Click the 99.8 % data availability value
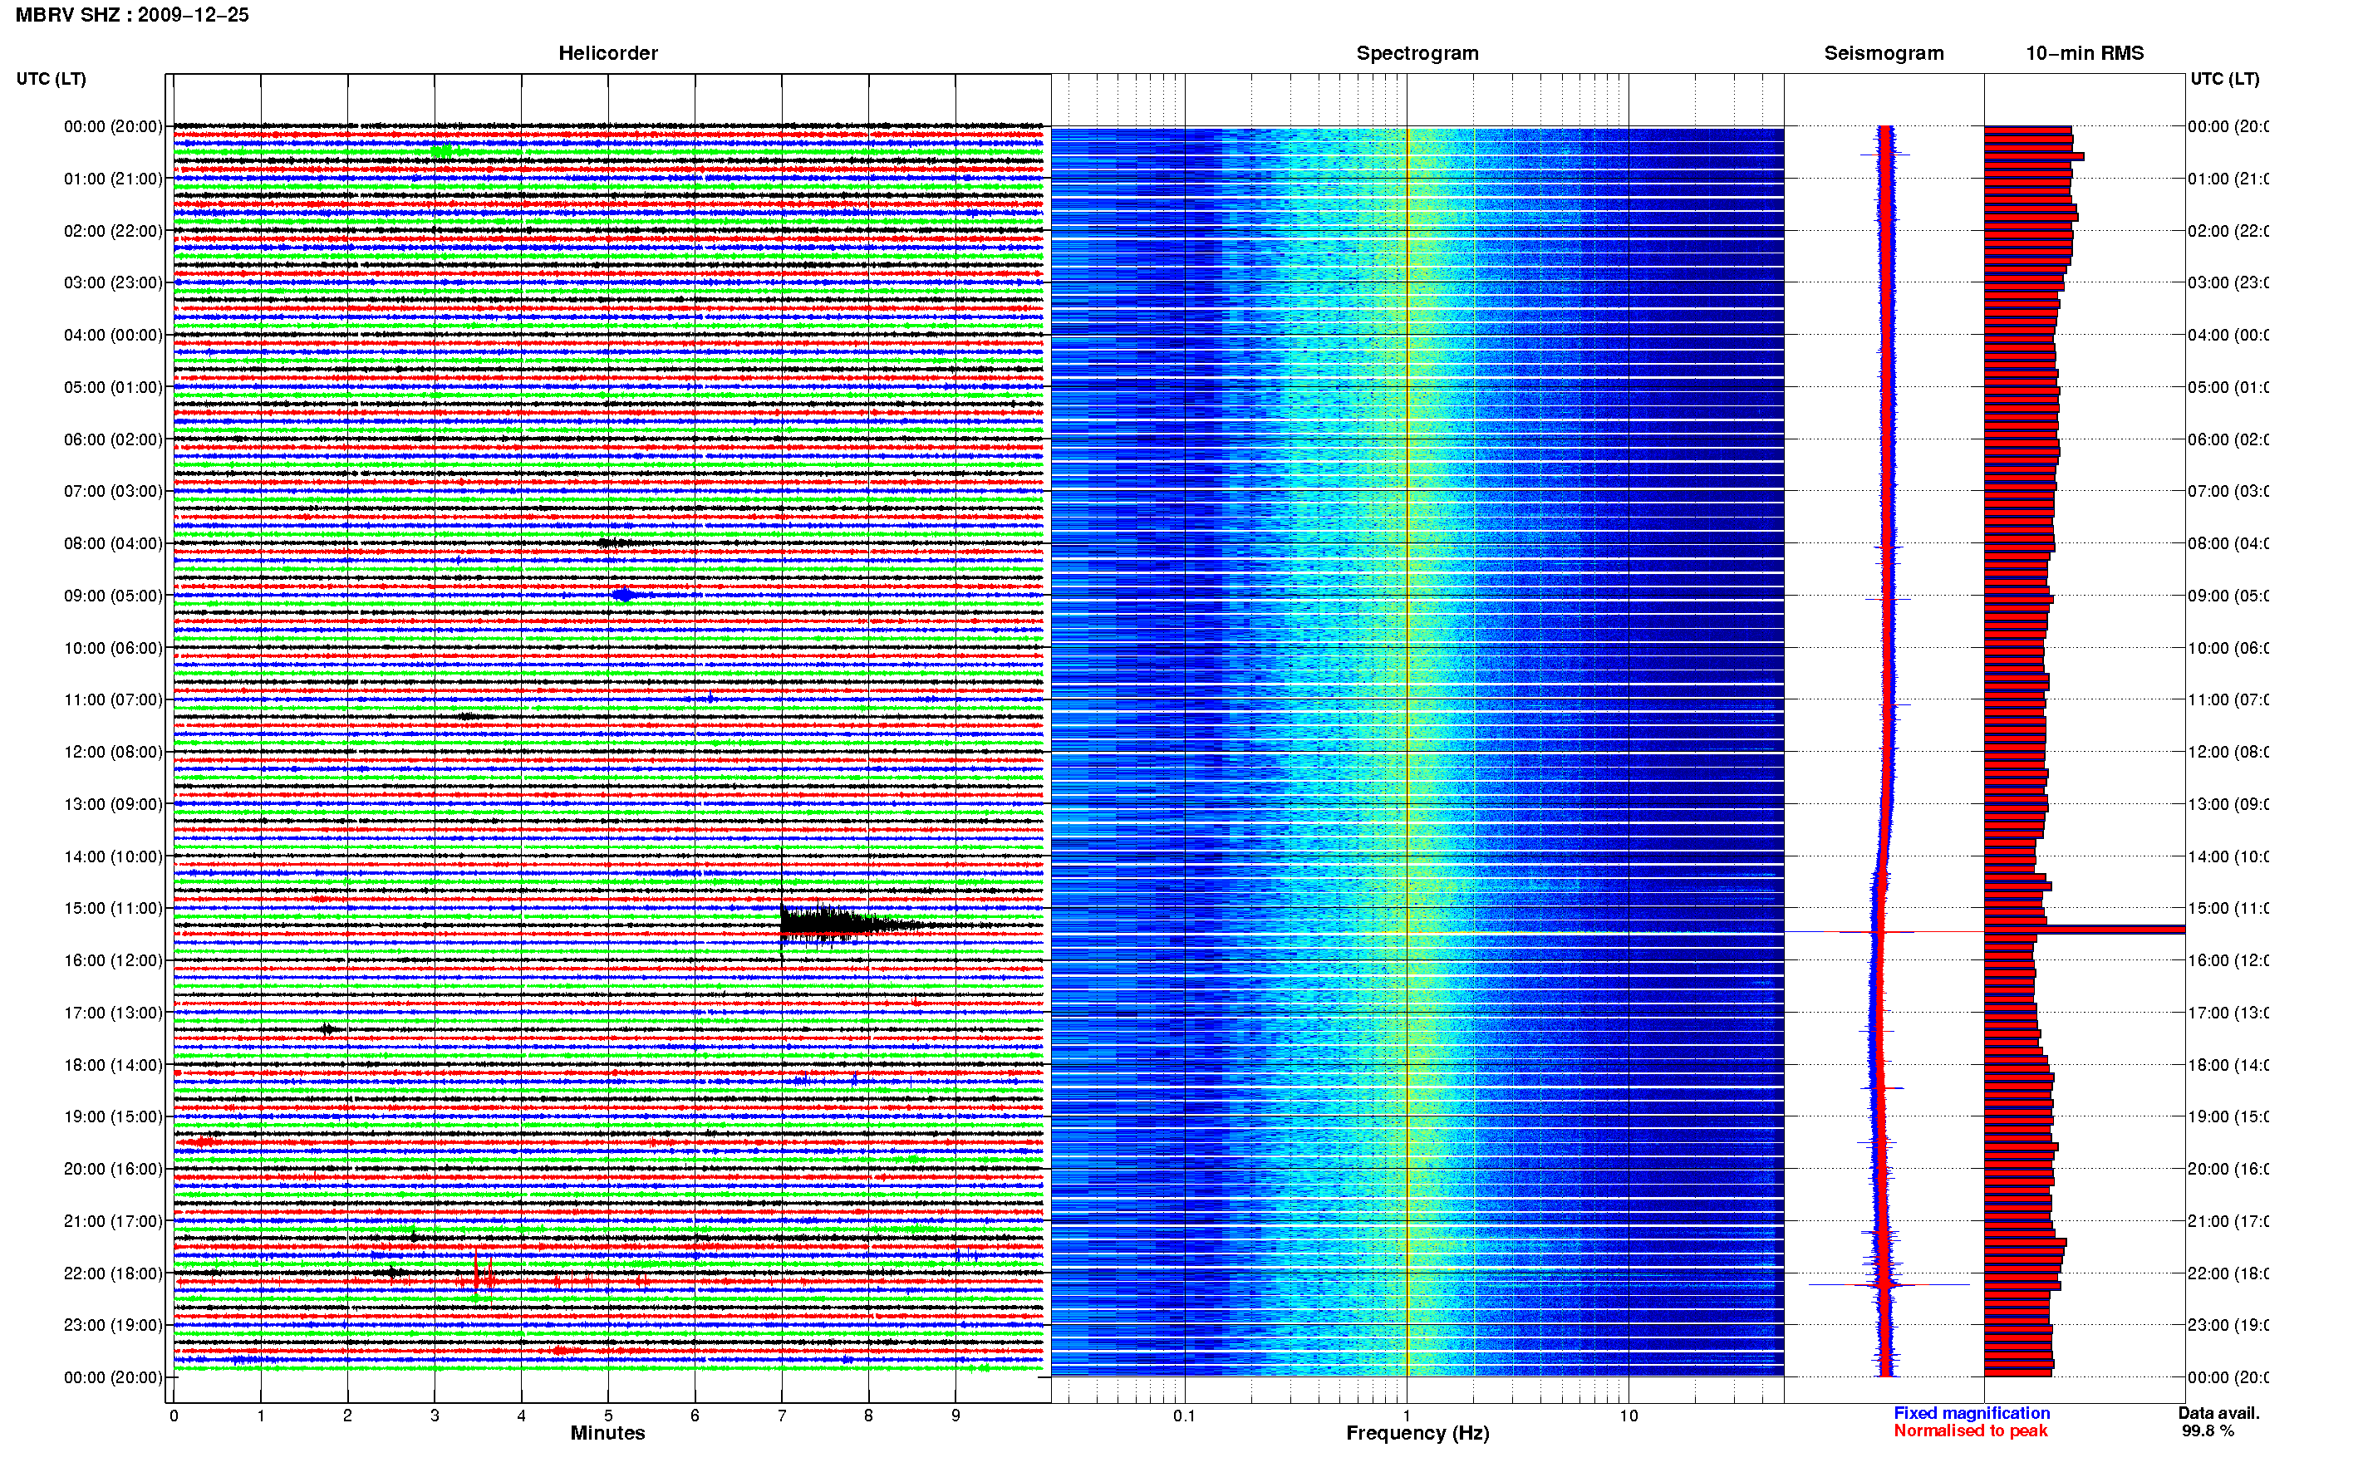This screenshot has width=2363, height=1477. pyautogui.click(x=2208, y=1431)
